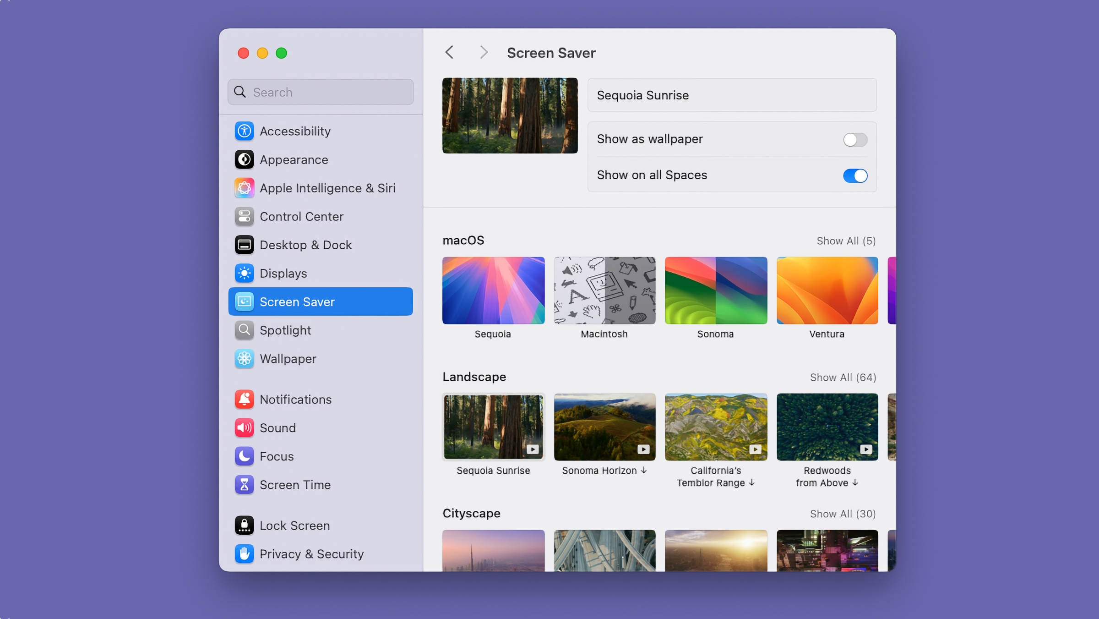Click the Accessibility icon in the sidebar
Image resolution: width=1099 pixels, height=619 pixels.
[x=244, y=131]
